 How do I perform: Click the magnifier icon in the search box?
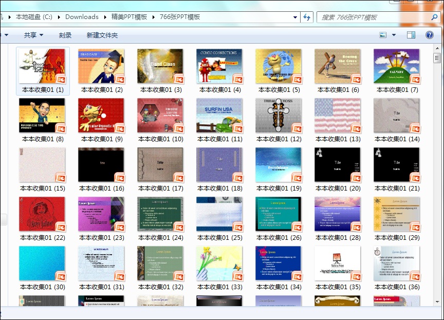tap(434, 17)
